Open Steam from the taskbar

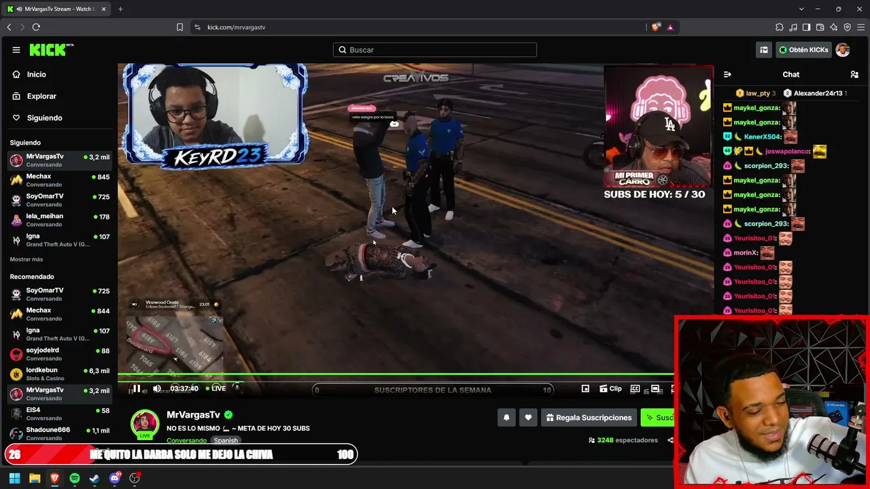(x=94, y=478)
